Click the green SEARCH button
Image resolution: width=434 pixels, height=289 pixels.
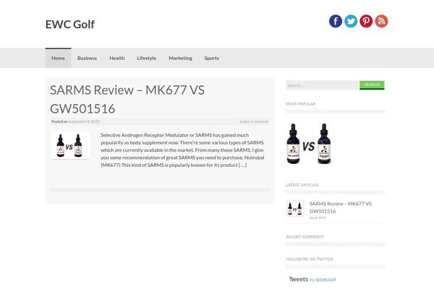(372, 85)
